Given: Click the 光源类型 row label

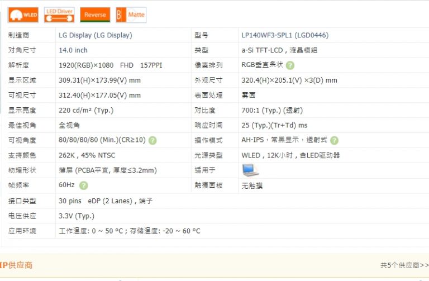Looking at the screenshot, I should [208, 155].
